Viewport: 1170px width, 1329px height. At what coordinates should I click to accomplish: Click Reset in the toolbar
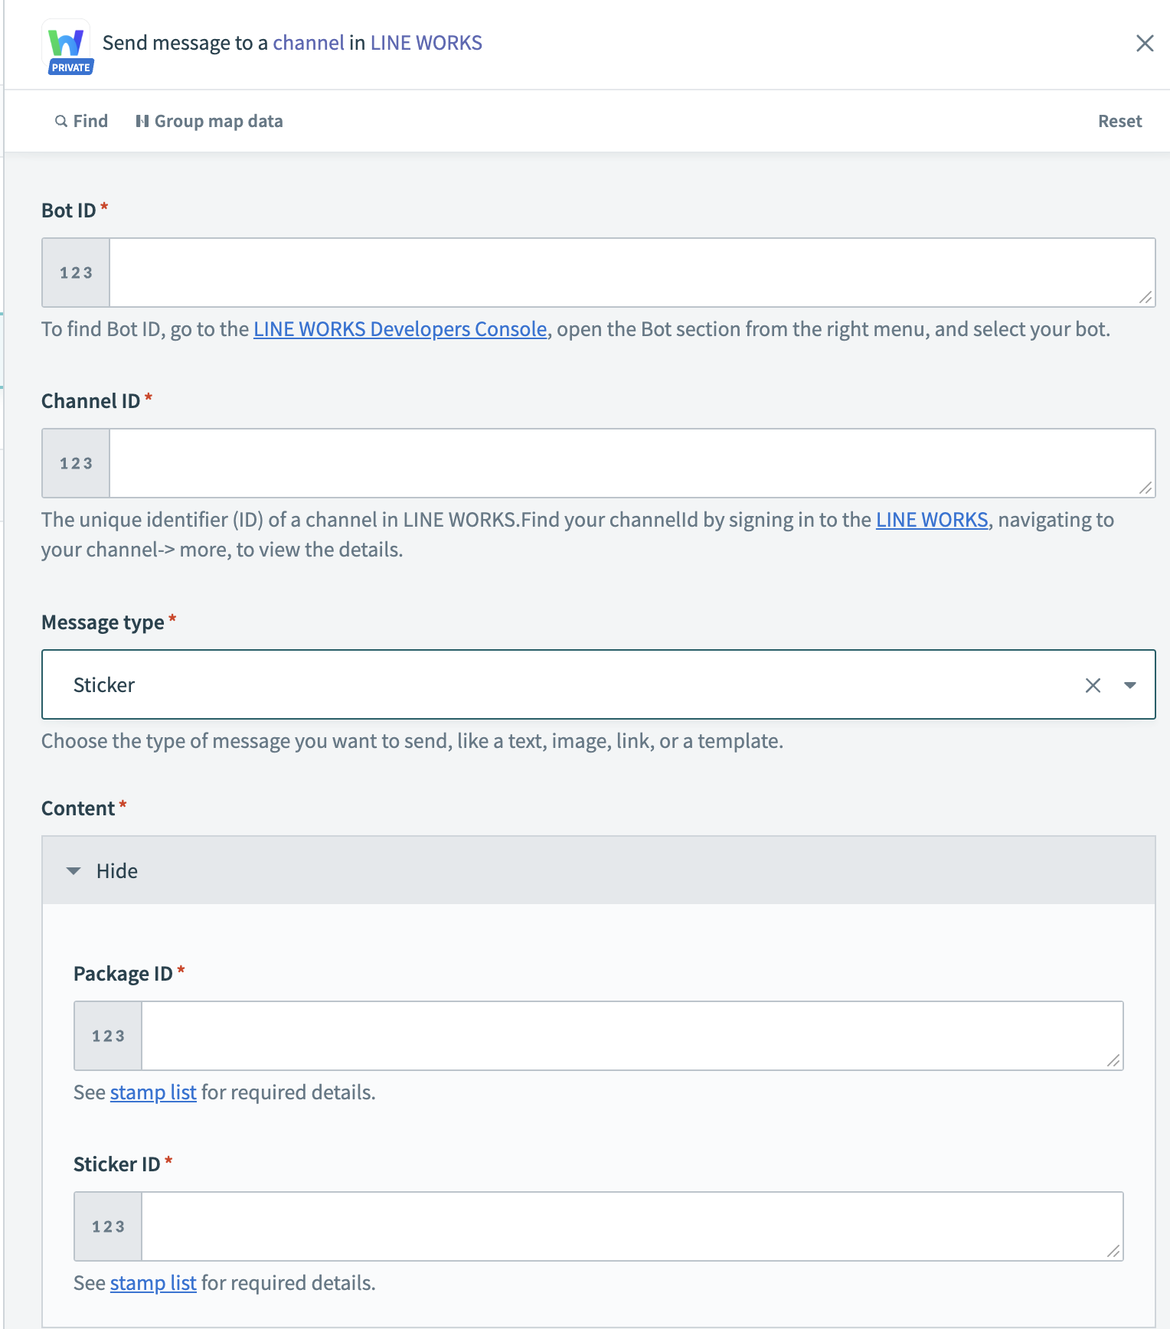point(1119,121)
